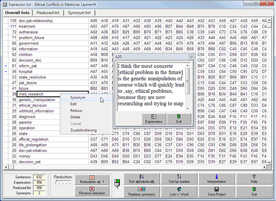Sort expressions alphabetically

(x=142, y=179)
